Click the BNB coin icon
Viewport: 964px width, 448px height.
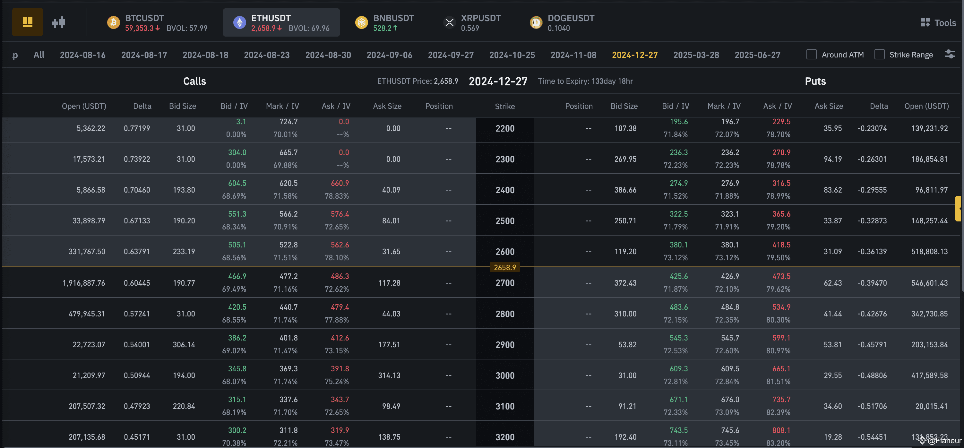click(361, 22)
